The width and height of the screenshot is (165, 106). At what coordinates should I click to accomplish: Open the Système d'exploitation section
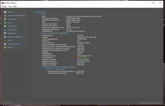tap(17, 16)
